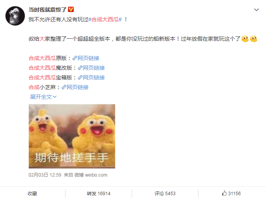The image size is (266, 201).
Task: Click link icon beside 原版 line
Action: [75, 58]
